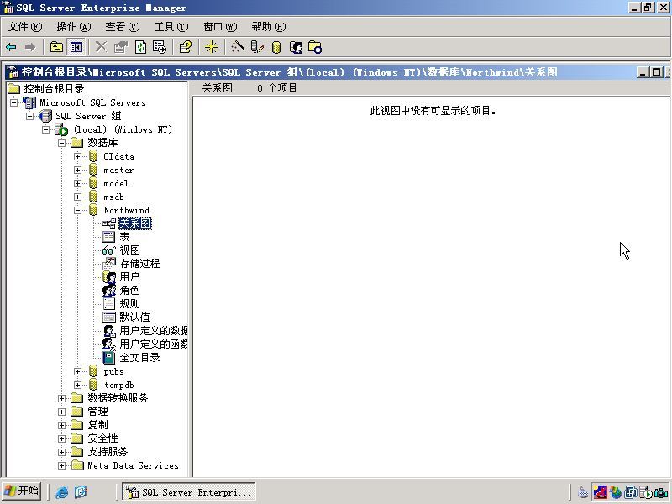Maximize the inner console window
The height and width of the screenshot is (504, 672).
pos(656,72)
